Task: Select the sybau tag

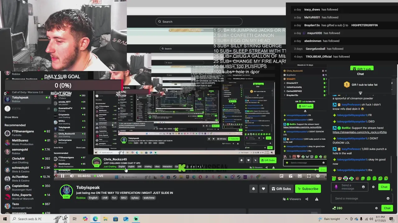Action: tap(135, 198)
